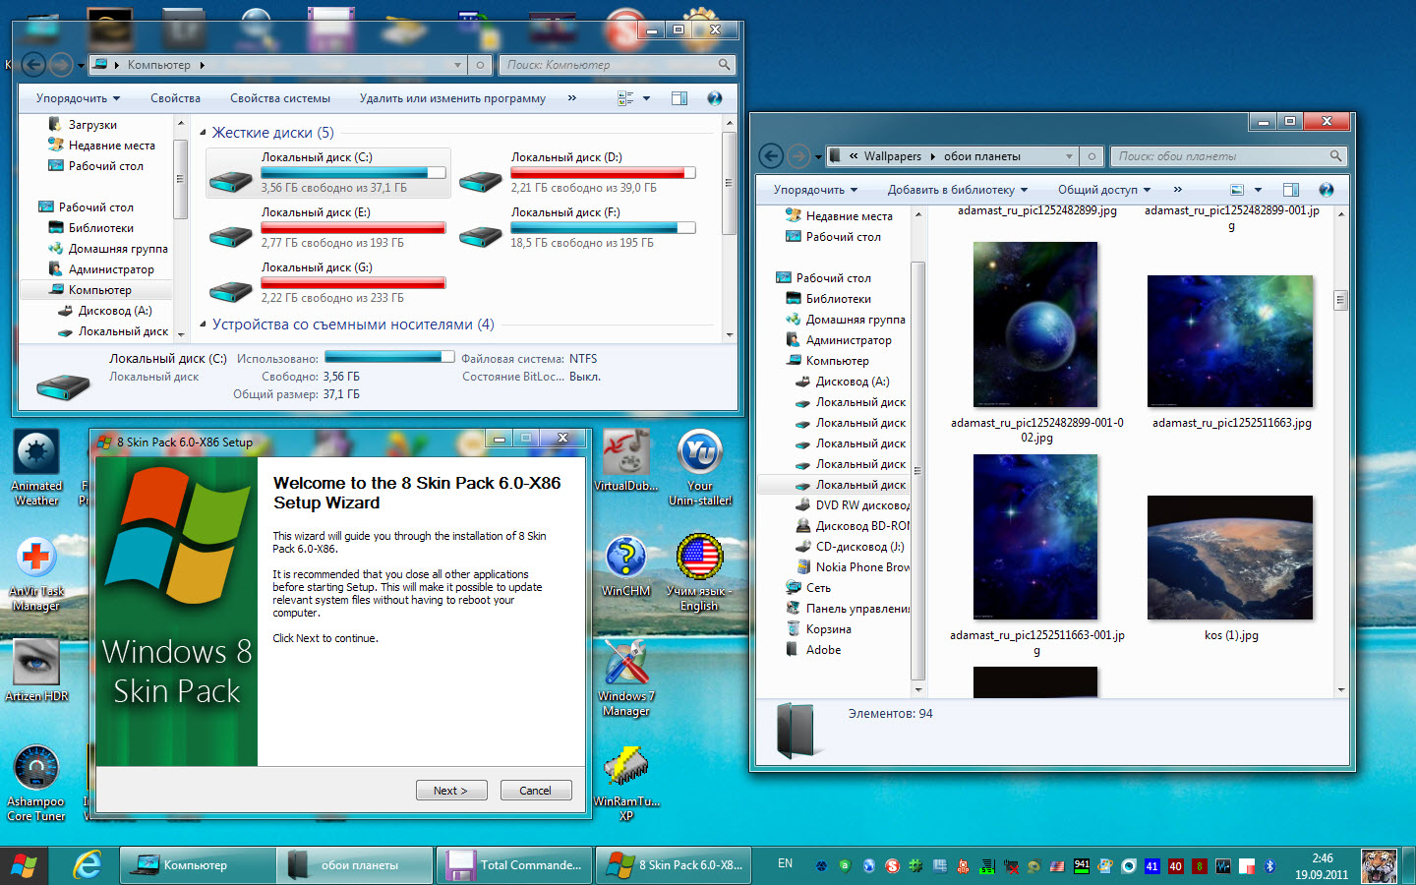Screen dimensions: 1416x885
Task: Open adamast_ru_pic1252482899-001-002.jpg thumbnail
Action: point(1035,324)
